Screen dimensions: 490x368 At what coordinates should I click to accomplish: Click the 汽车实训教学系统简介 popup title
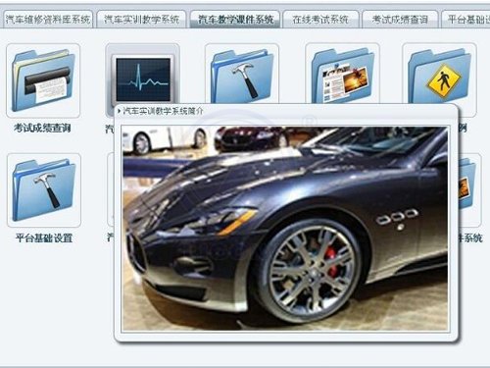[163, 111]
